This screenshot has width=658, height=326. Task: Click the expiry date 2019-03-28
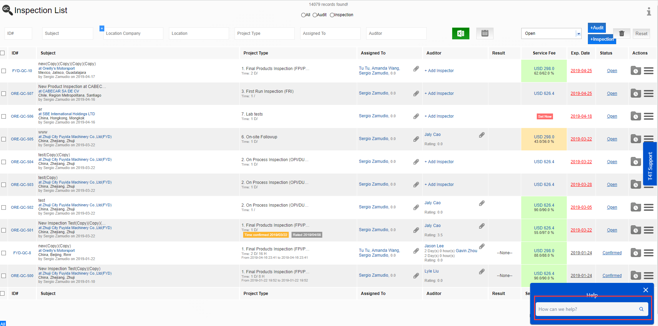[x=581, y=185]
